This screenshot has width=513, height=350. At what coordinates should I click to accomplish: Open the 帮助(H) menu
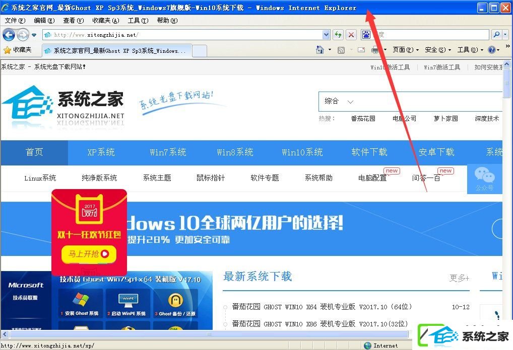167,21
